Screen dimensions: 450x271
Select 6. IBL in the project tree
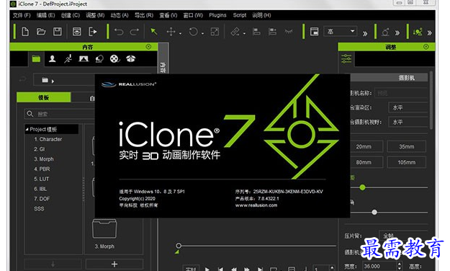coord(40,189)
